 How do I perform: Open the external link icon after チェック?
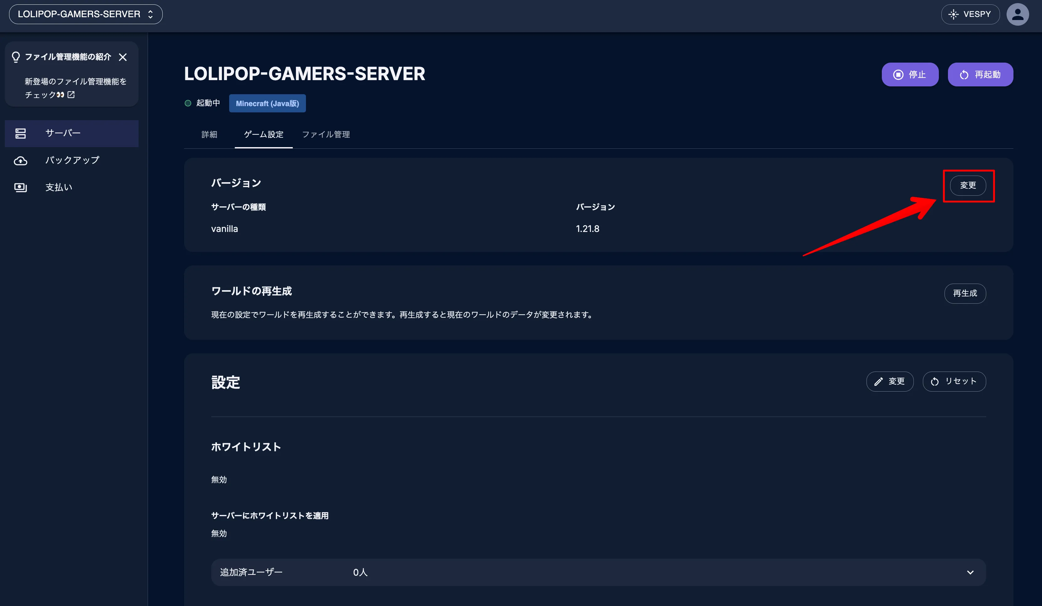tap(71, 95)
